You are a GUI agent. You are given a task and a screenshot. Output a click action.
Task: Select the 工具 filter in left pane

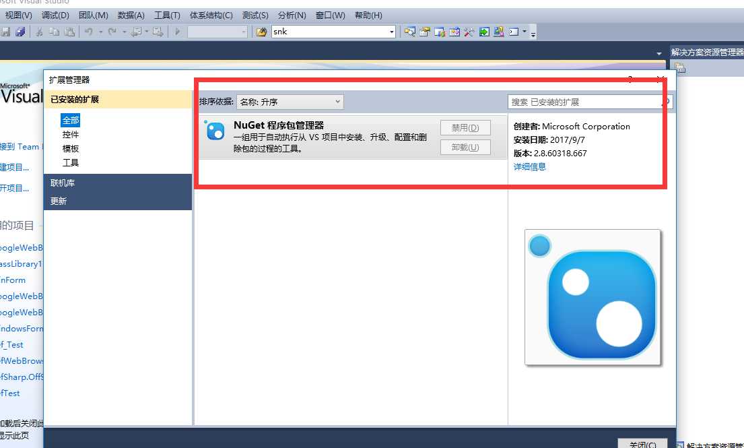point(70,163)
